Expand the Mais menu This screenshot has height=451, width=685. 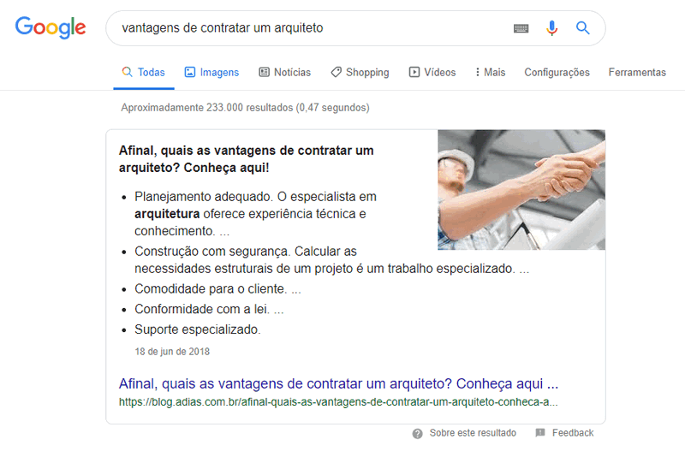pos(490,72)
